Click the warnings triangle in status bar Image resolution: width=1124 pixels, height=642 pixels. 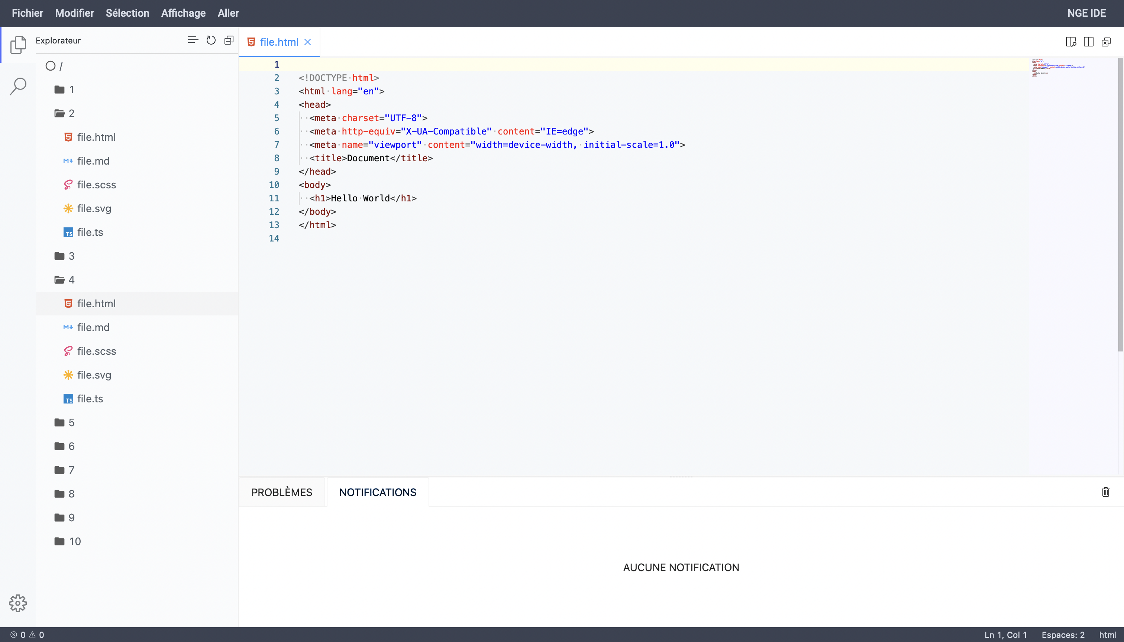[32, 635]
